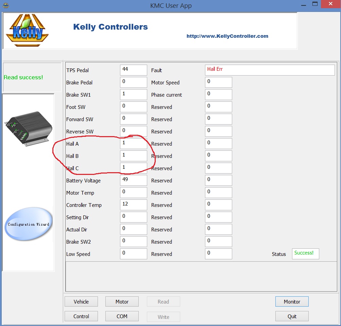The height and width of the screenshot is (326, 341).
Task: Click the 'Read success!' message text
Action: tap(23, 77)
